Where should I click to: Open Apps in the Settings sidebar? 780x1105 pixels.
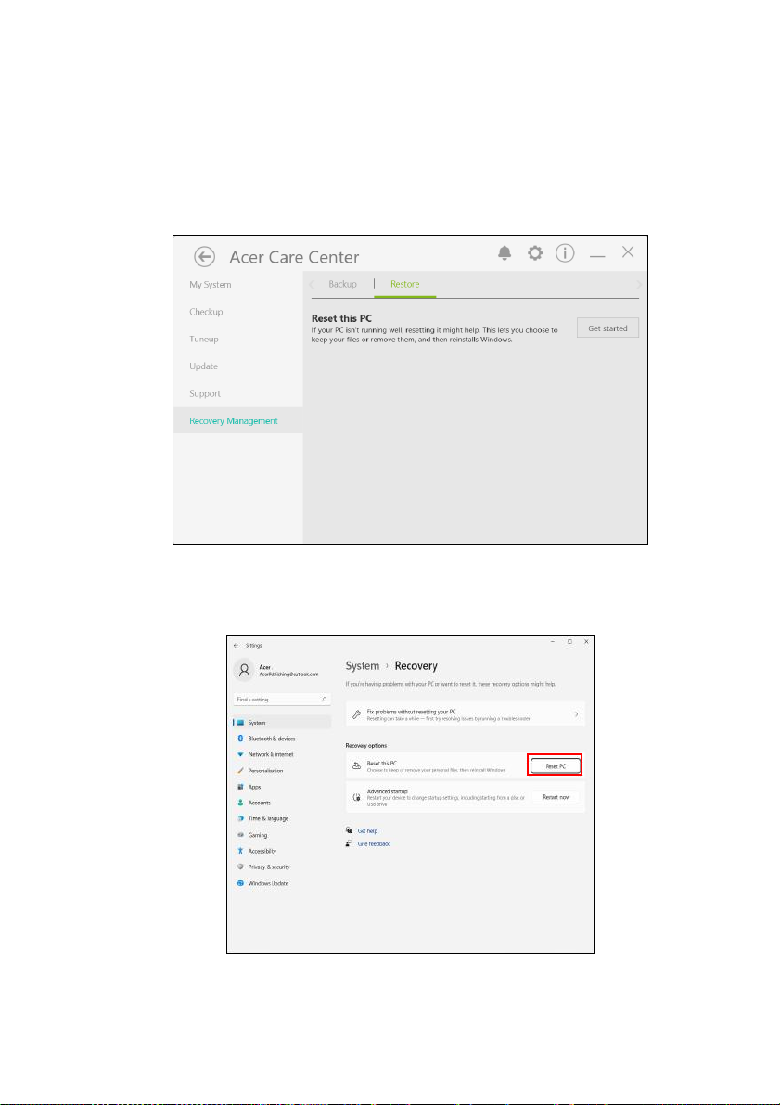tap(253, 787)
